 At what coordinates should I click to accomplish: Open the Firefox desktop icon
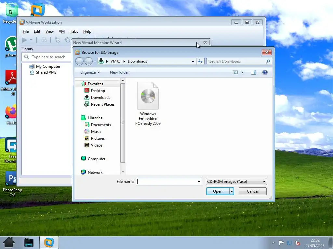11,114
